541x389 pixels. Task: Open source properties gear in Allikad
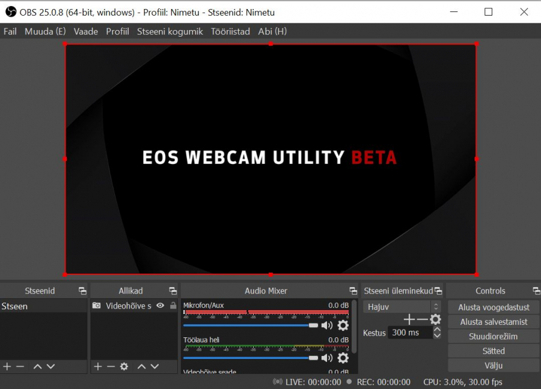click(124, 366)
